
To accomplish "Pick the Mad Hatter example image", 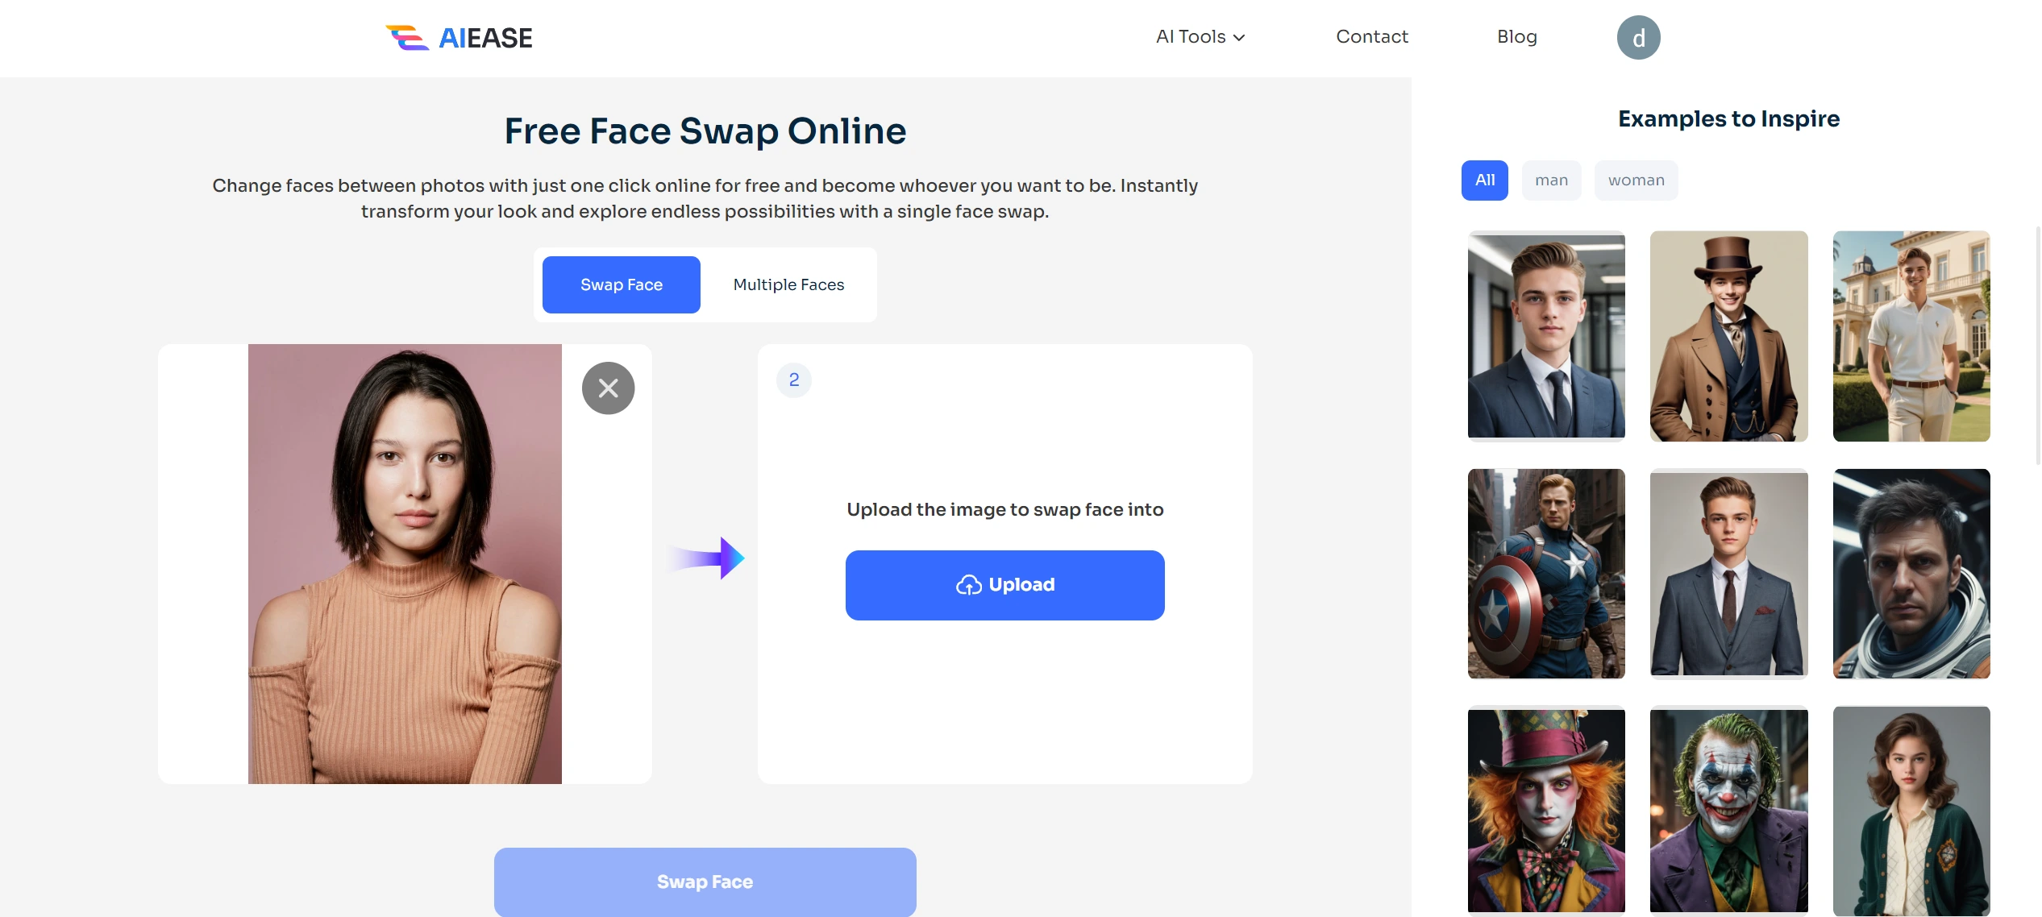I will pos(1545,810).
